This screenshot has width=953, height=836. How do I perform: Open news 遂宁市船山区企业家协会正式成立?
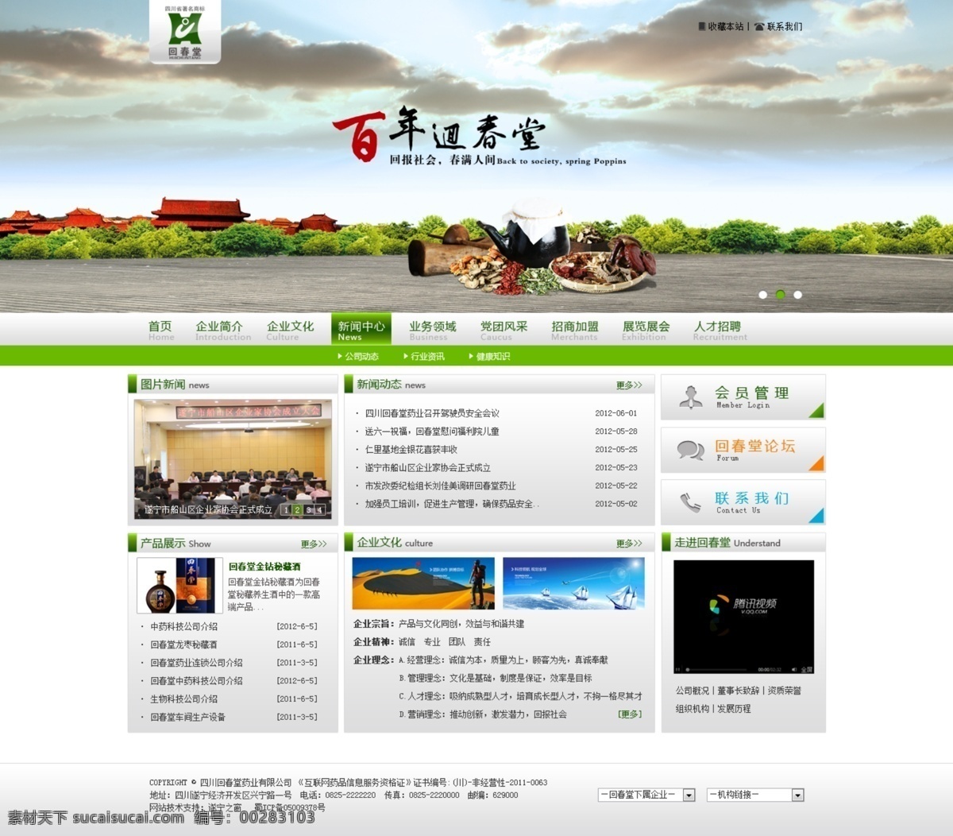427,468
